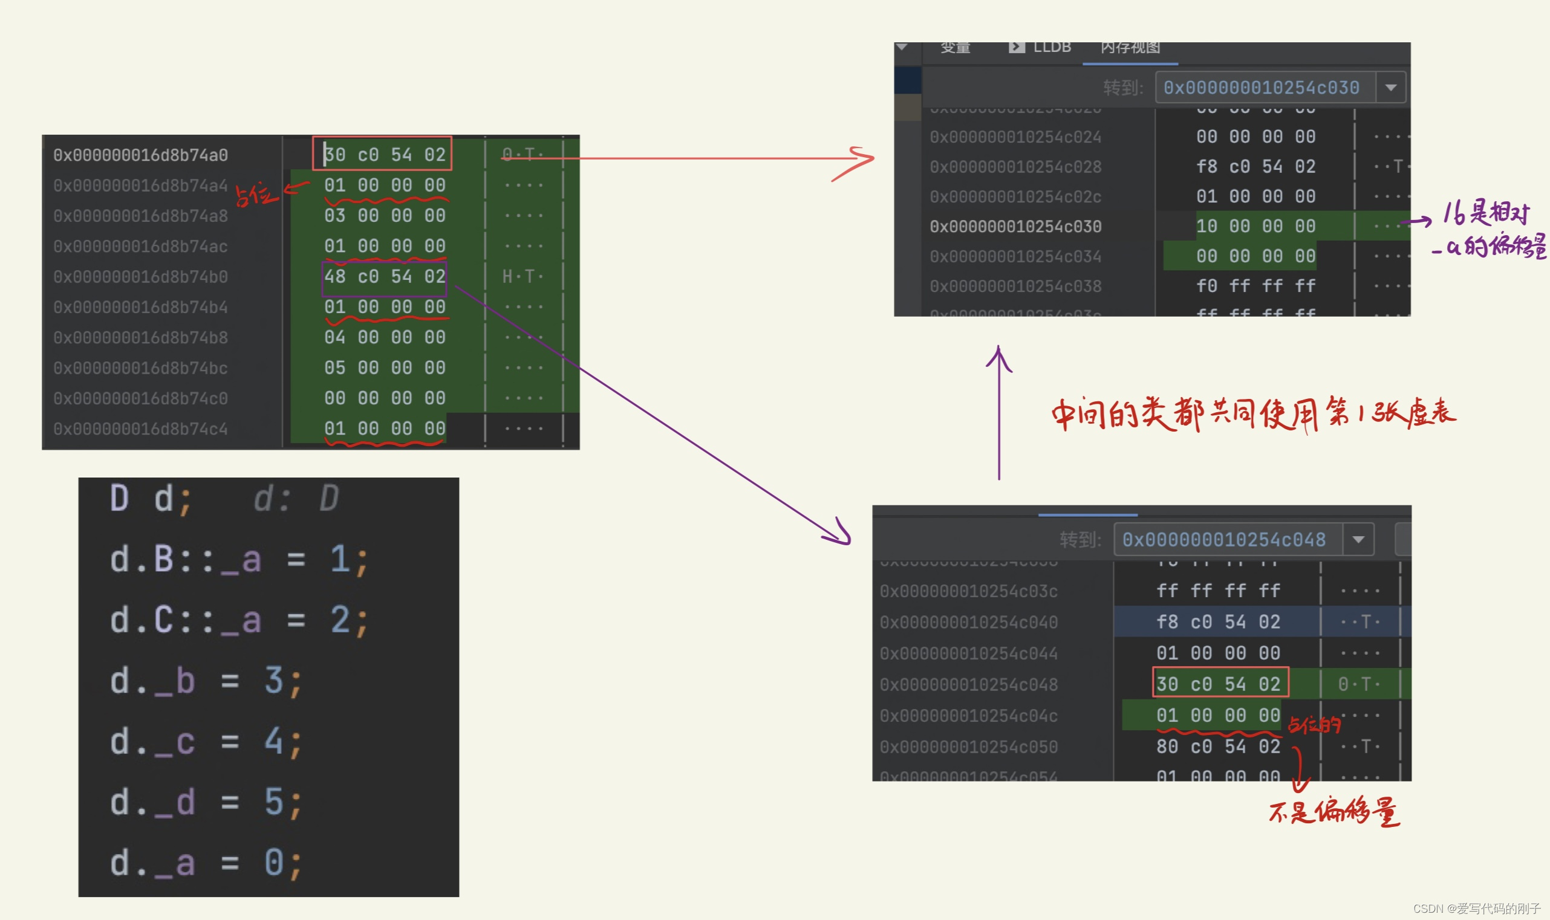Click partially visible button right of address dropdown
The height and width of the screenshot is (920, 1550).
1403,539
